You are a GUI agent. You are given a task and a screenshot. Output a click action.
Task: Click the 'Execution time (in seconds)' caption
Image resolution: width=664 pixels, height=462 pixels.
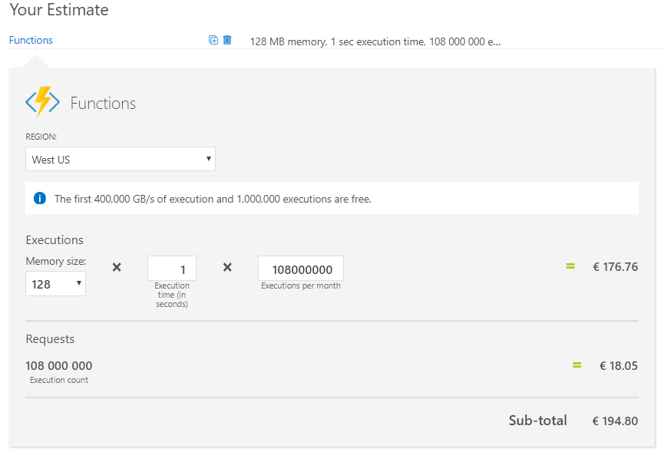pos(172,295)
